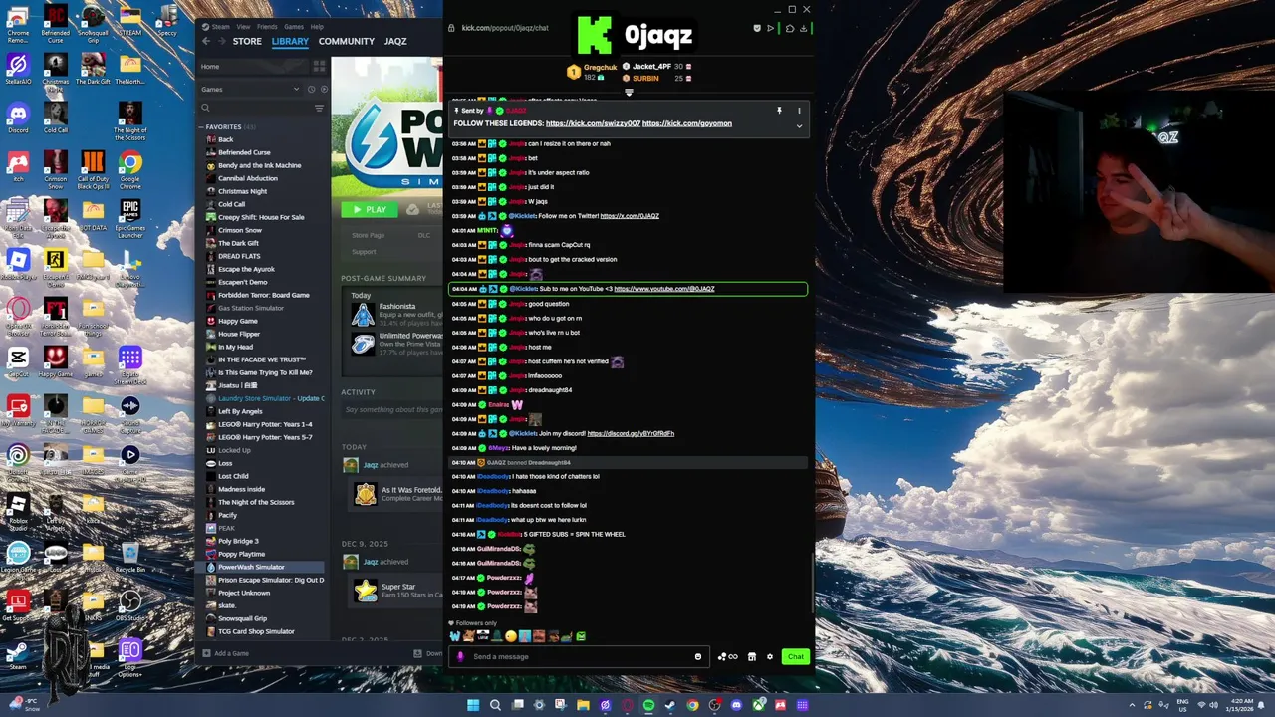The width and height of the screenshot is (1275, 717).
Task: Select Poppy Playtime in Steam game list
Action: [x=241, y=554]
